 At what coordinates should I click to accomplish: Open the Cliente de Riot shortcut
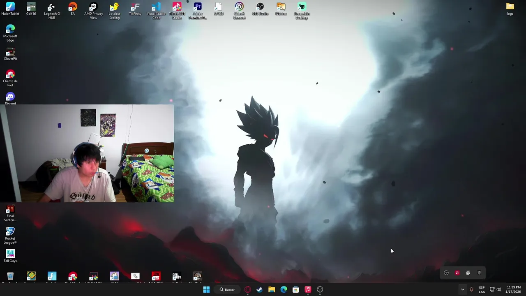click(10, 78)
